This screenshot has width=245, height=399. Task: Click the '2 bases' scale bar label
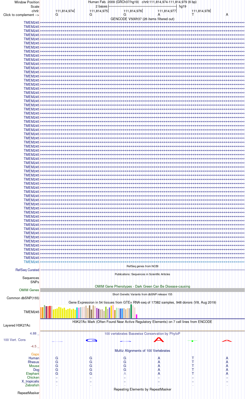coord(101,6)
